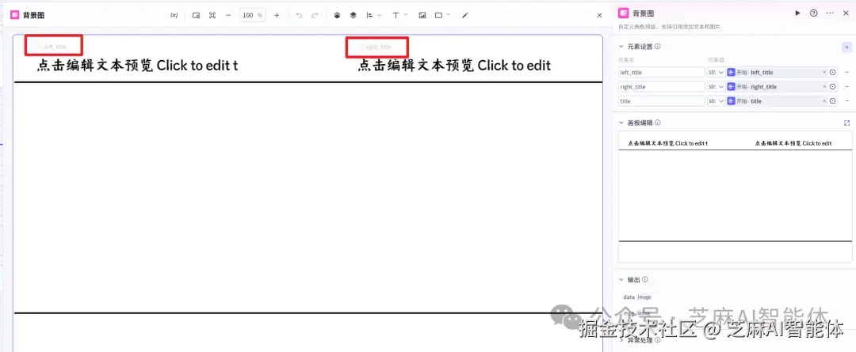
Task: Clear the 开始 - right_title reference value
Action: point(824,87)
